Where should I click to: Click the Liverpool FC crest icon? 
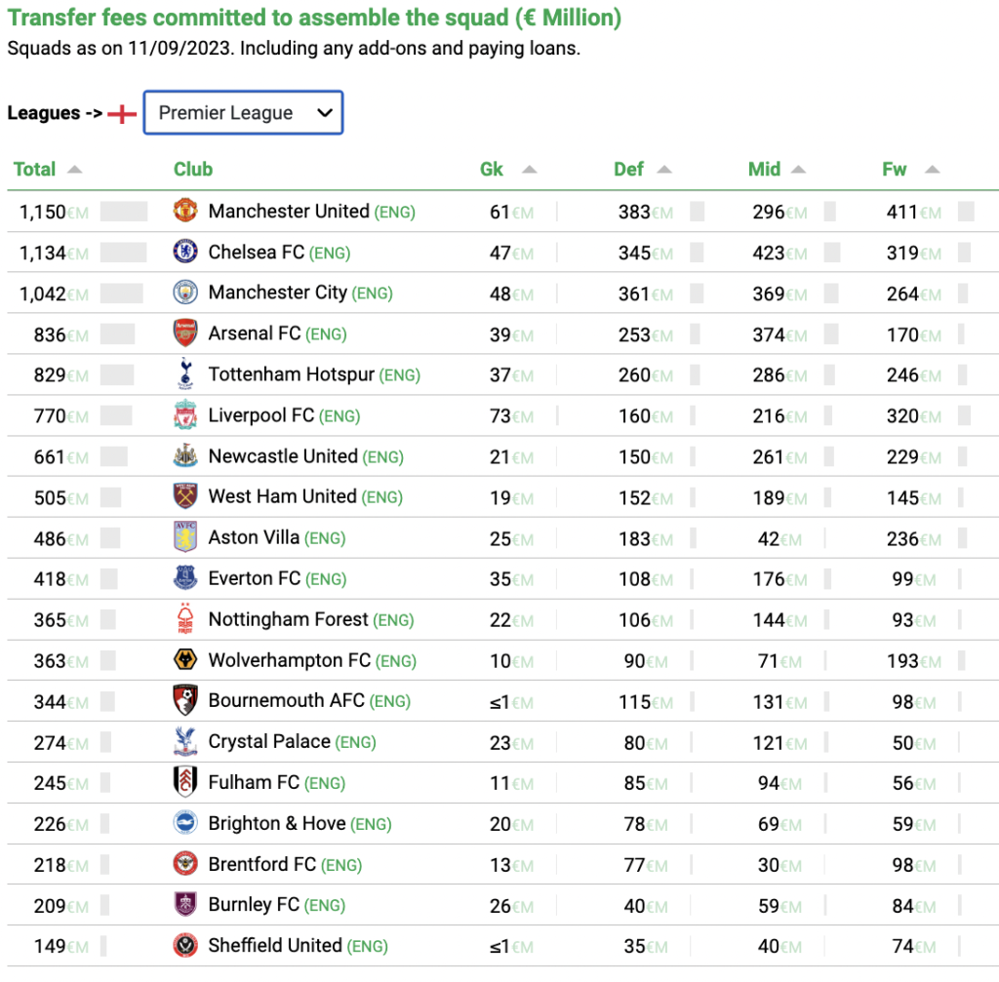[185, 414]
